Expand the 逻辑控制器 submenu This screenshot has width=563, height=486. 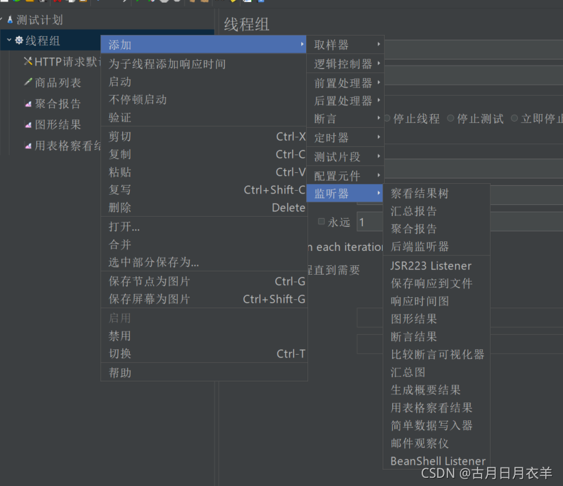tap(346, 64)
